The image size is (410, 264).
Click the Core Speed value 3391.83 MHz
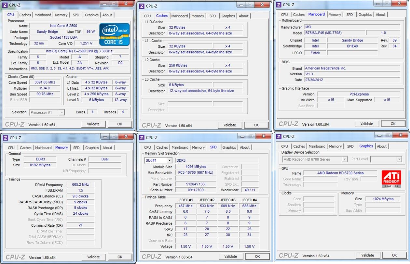click(x=45, y=82)
